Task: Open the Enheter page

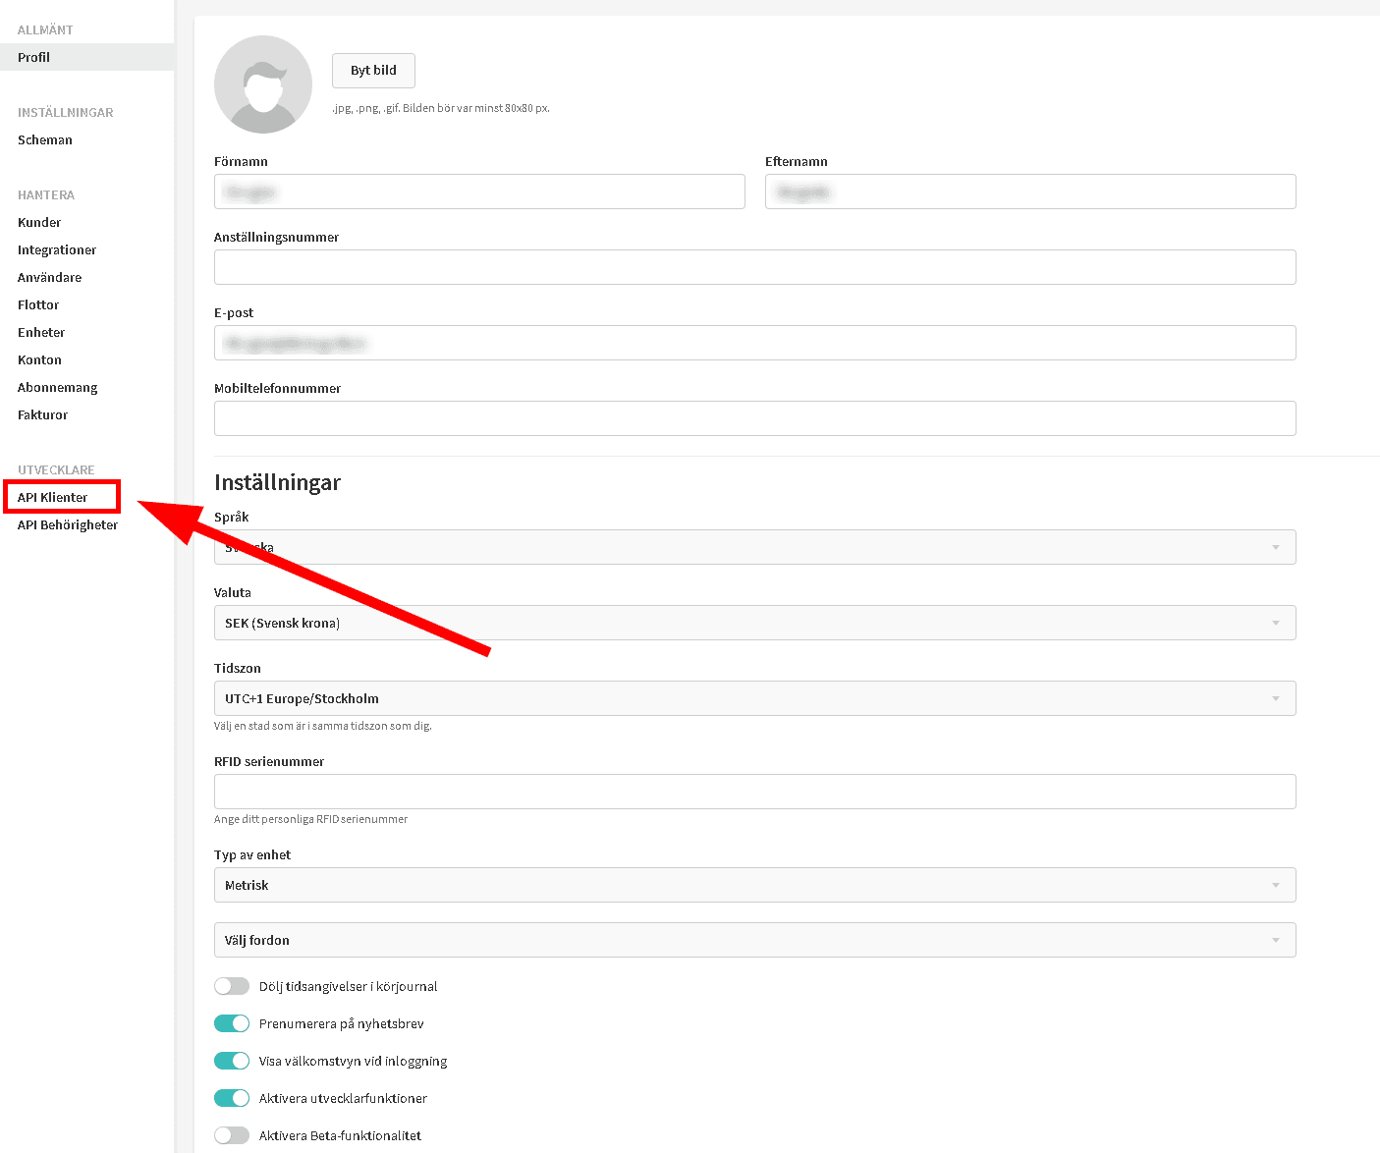Action: [x=40, y=332]
